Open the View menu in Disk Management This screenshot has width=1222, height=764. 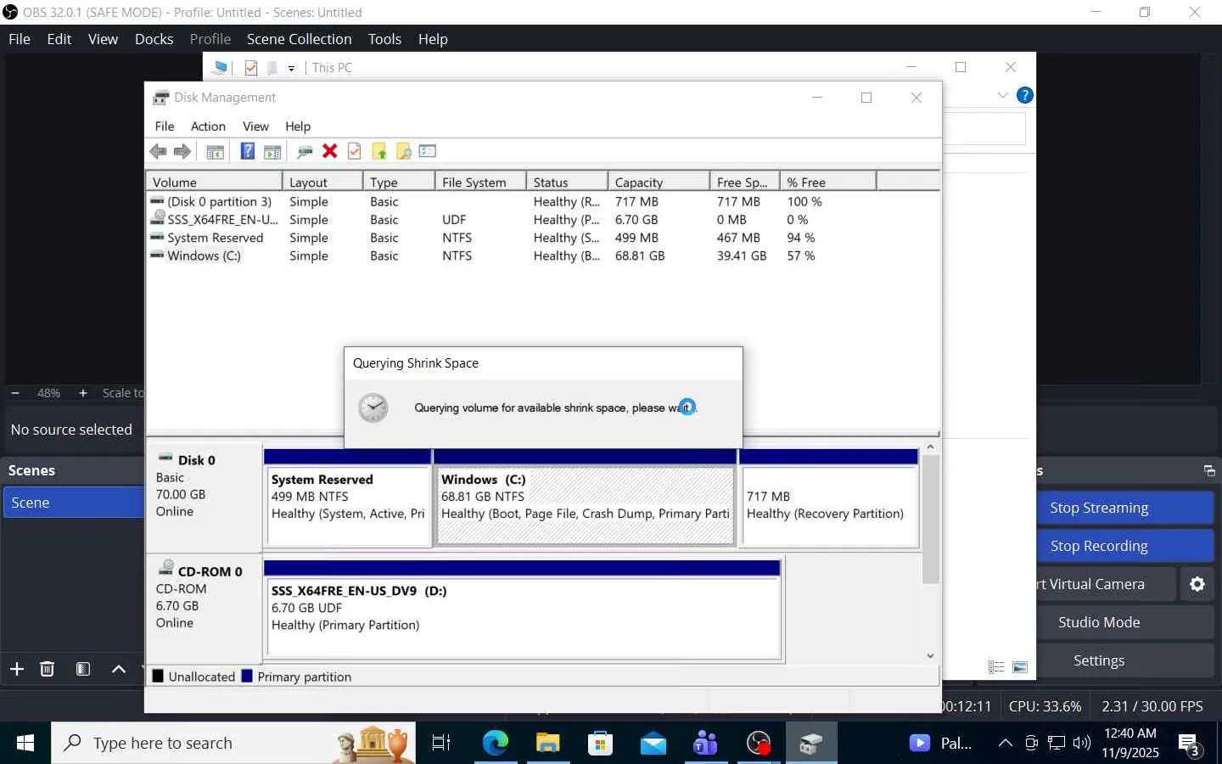[x=255, y=126]
